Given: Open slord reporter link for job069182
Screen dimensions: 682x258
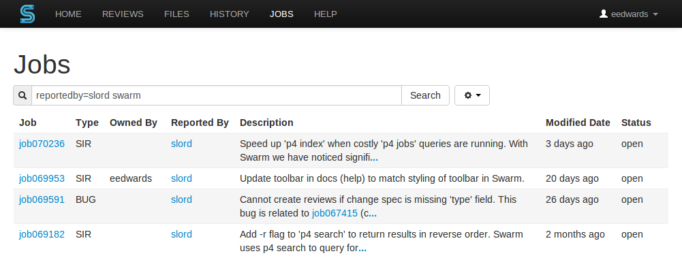Looking at the screenshot, I should (181, 234).
